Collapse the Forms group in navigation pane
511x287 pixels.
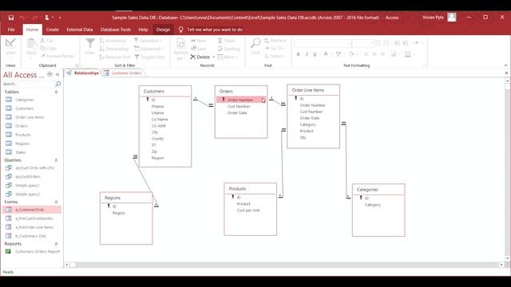56,202
